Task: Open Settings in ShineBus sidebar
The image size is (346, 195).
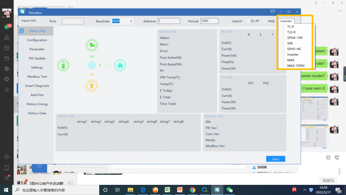Action: coord(37,67)
